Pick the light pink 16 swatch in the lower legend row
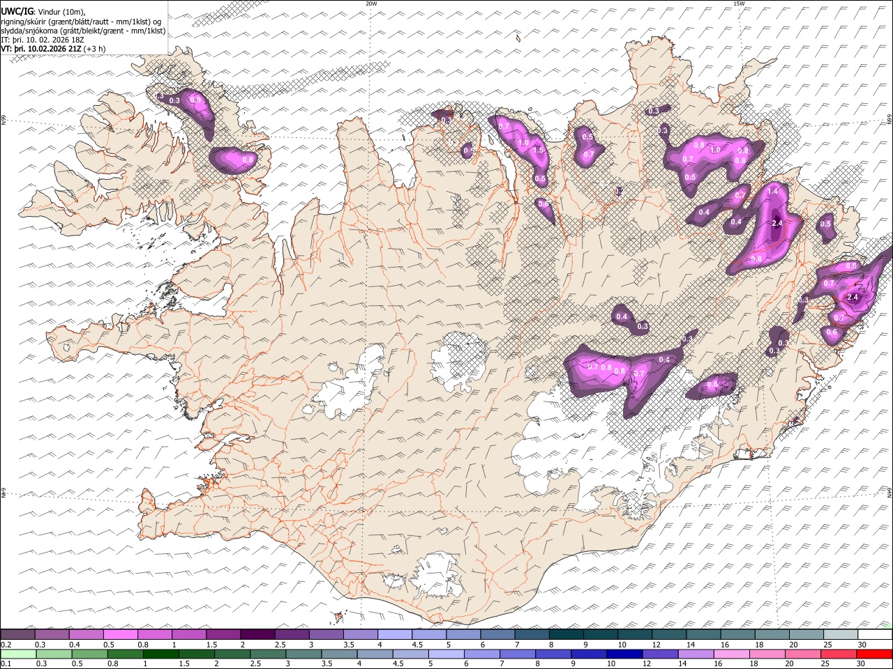 click(x=731, y=654)
